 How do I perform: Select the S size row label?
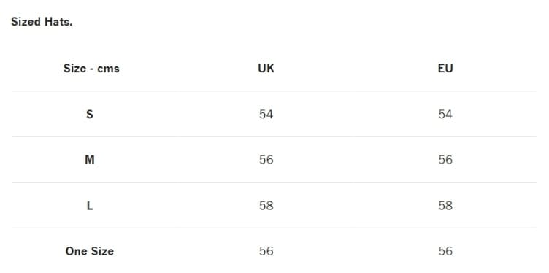pos(90,114)
